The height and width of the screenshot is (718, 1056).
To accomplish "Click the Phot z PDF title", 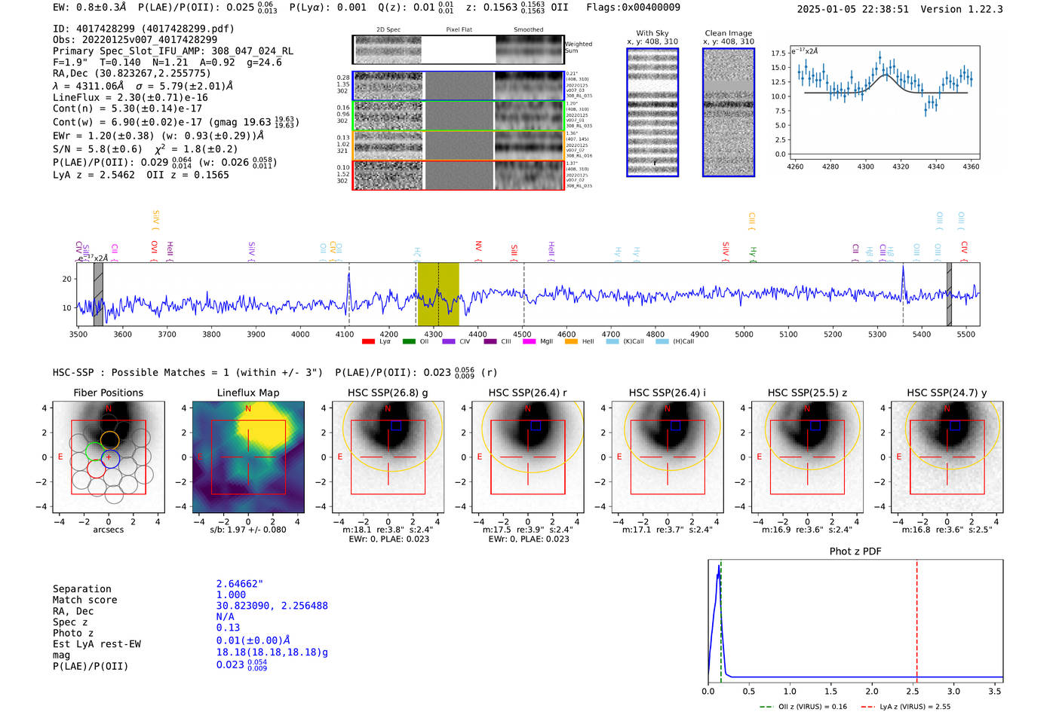I will 855,551.
